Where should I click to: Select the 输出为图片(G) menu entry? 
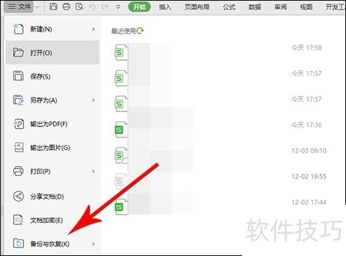pyautogui.click(x=53, y=147)
